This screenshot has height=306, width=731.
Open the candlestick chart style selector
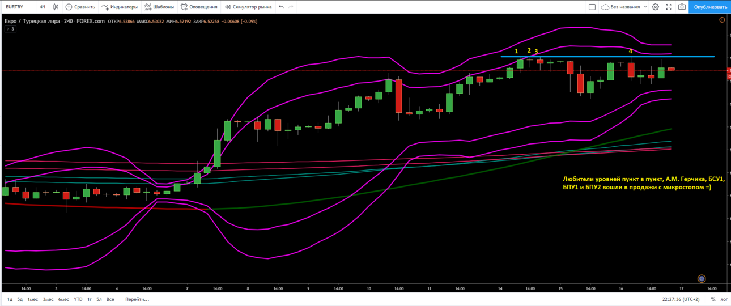pos(55,7)
